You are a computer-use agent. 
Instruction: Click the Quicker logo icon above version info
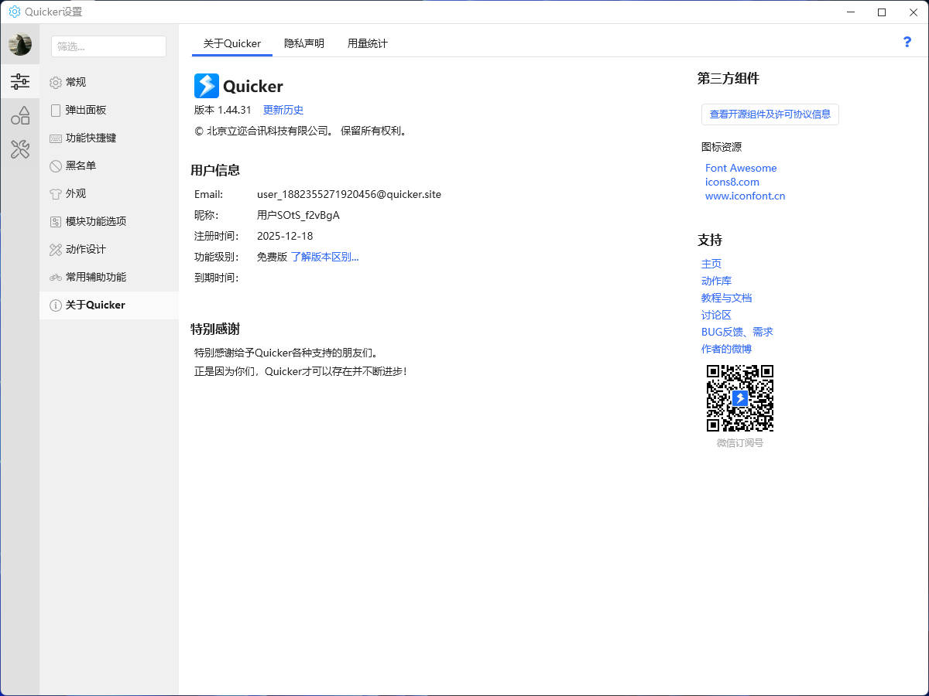(206, 85)
